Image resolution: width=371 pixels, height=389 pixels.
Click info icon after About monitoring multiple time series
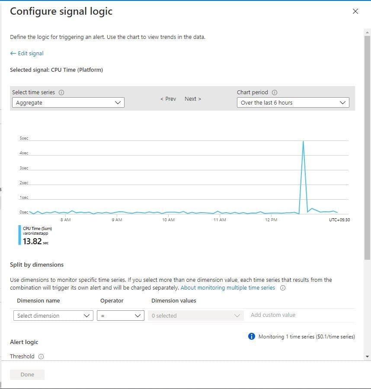(x=283, y=288)
